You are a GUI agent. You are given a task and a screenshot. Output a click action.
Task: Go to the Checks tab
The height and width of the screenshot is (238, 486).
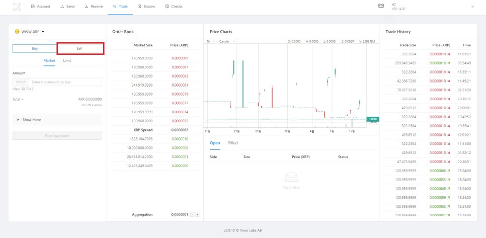(174, 7)
